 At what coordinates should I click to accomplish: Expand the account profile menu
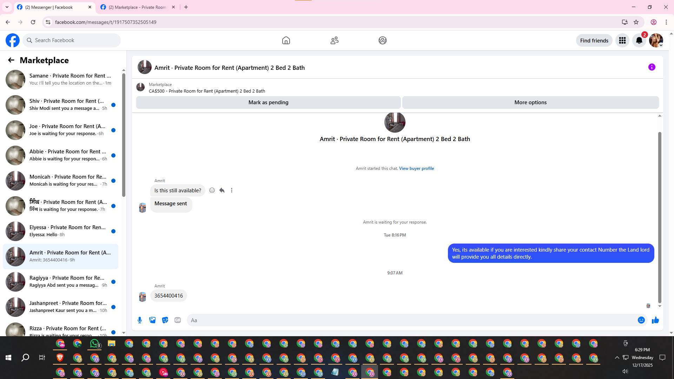point(656,40)
